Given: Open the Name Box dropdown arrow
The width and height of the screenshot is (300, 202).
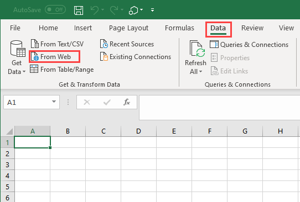Looking at the screenshot, I should [x=54, y=102].
